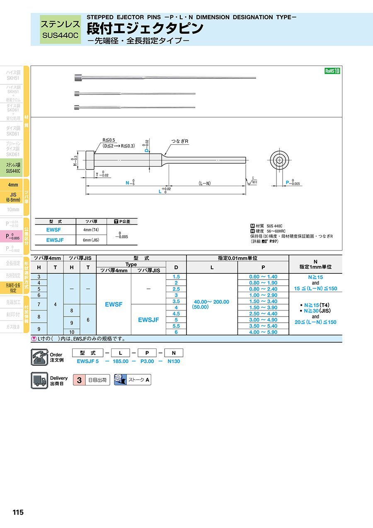Click the telephone Order icon
This screenshot has height=528, width=373.
click(39, 357)
